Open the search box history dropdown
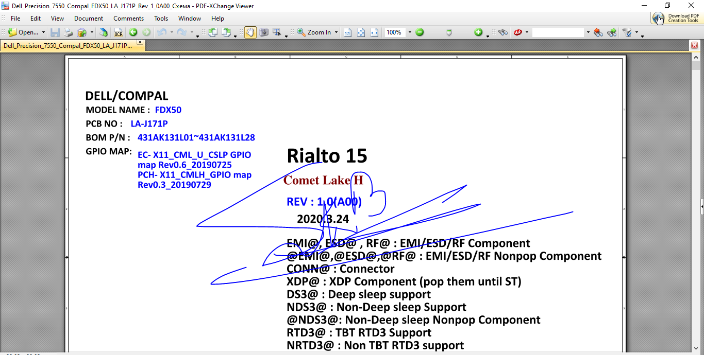704x355 pixels. click(x=588, y=32)
